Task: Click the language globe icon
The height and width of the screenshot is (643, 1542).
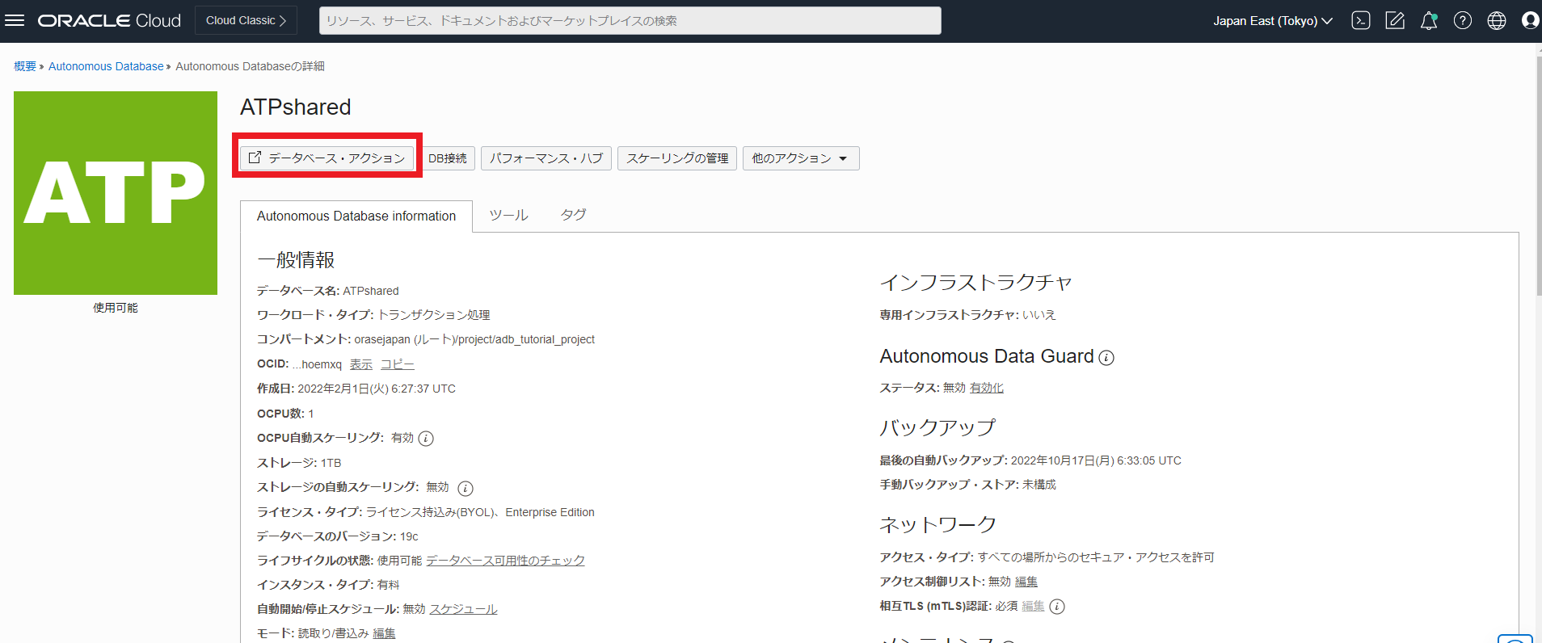Action: pos(1497,21)
